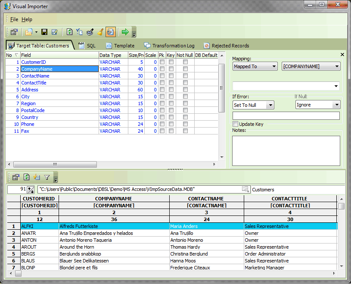This screenshot has width=351, height=284.
Task: Browse for a different source database file
Action: (x=245, y=189)
